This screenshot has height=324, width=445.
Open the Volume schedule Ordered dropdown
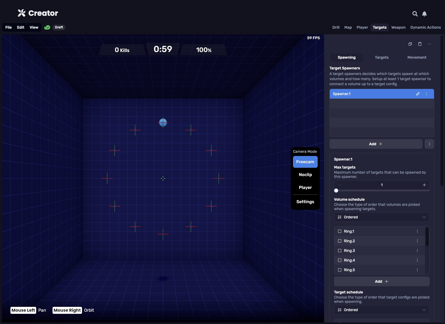[x=382, y=217]
